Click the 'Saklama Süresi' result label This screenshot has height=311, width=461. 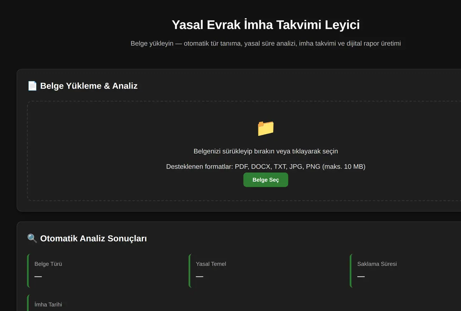point(377,264)
